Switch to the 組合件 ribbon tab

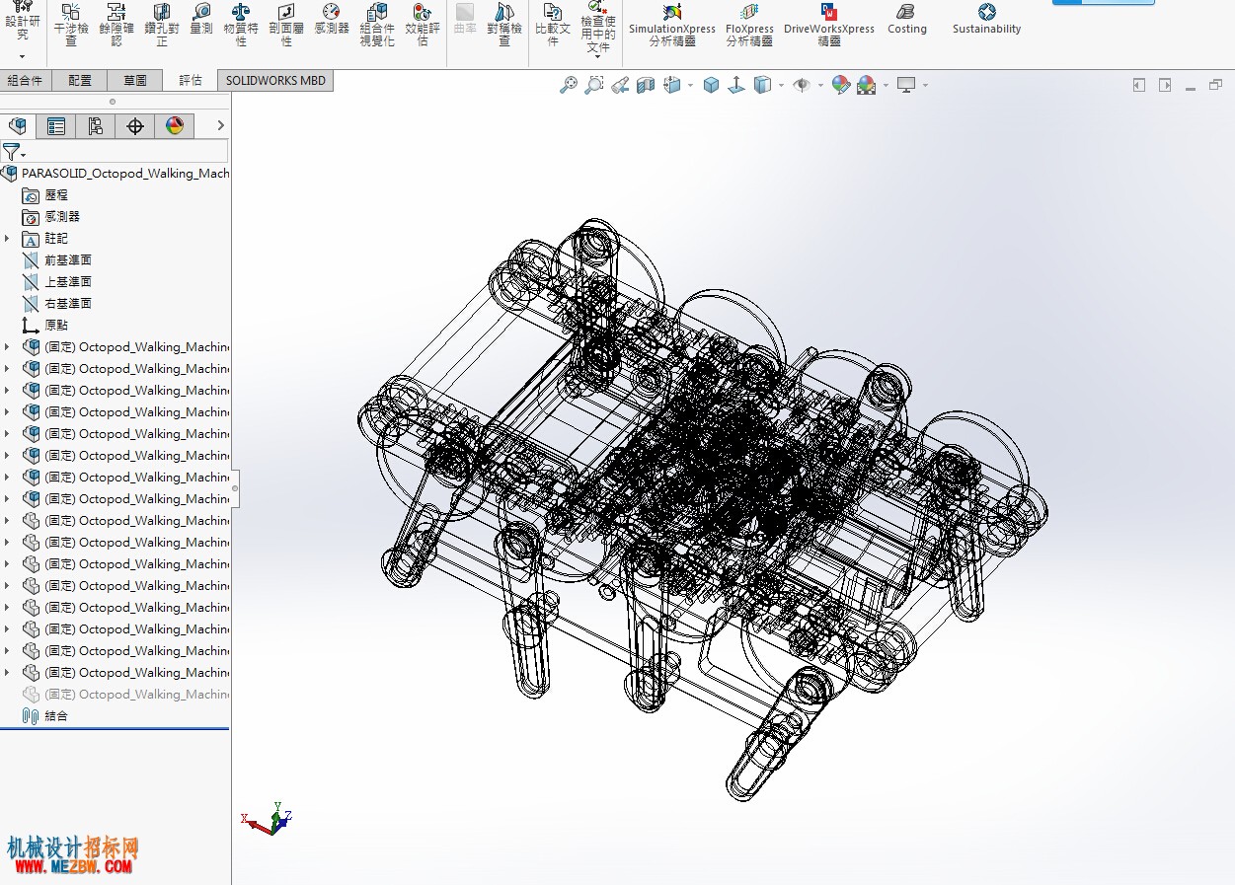25,81
